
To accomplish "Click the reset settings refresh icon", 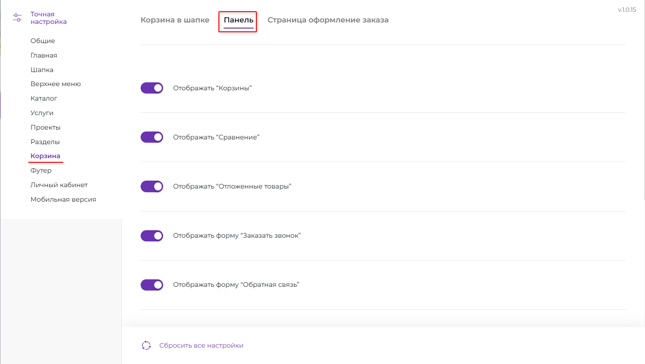I will tap(146, 345).
